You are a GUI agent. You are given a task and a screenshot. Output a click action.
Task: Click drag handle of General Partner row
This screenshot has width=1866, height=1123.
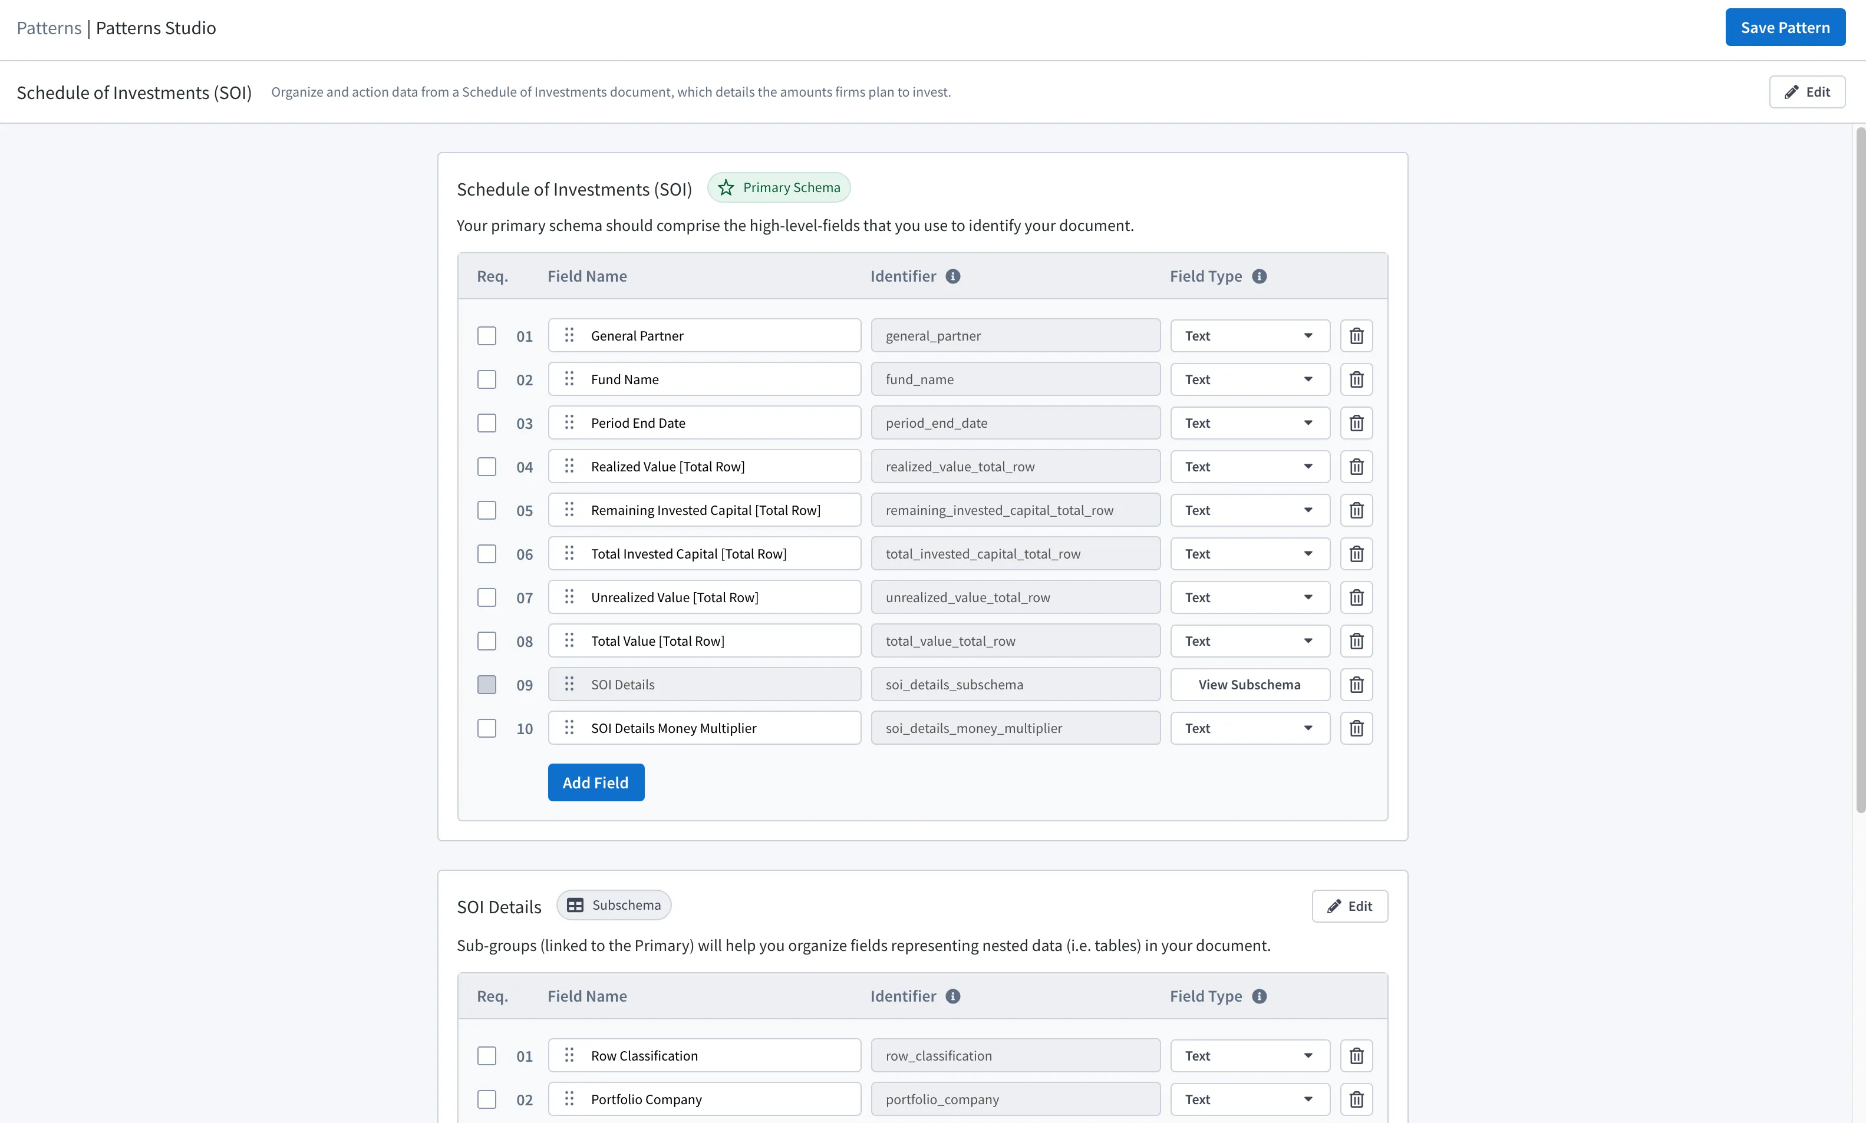click(569, 335)
